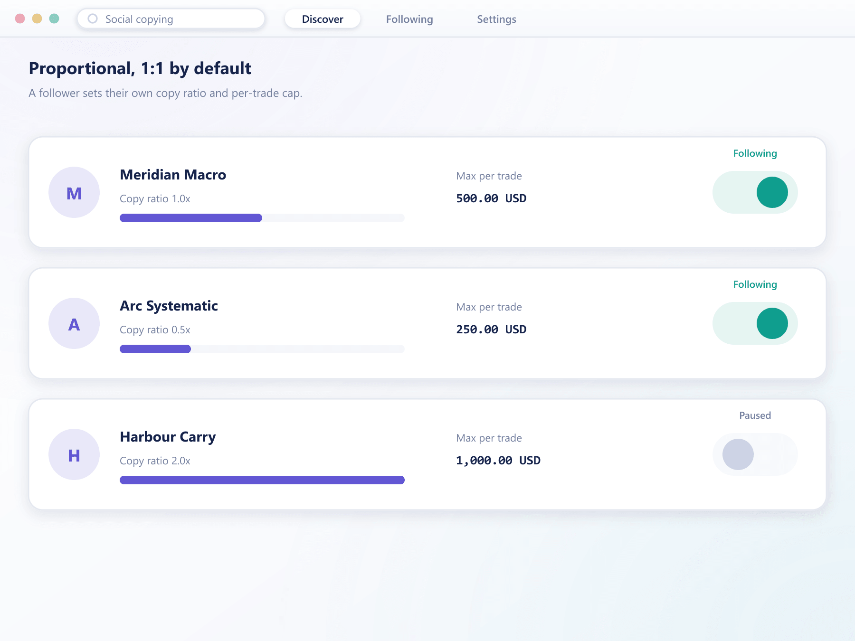Enable the paused Harbour Carry toggle

click(755, 454)
